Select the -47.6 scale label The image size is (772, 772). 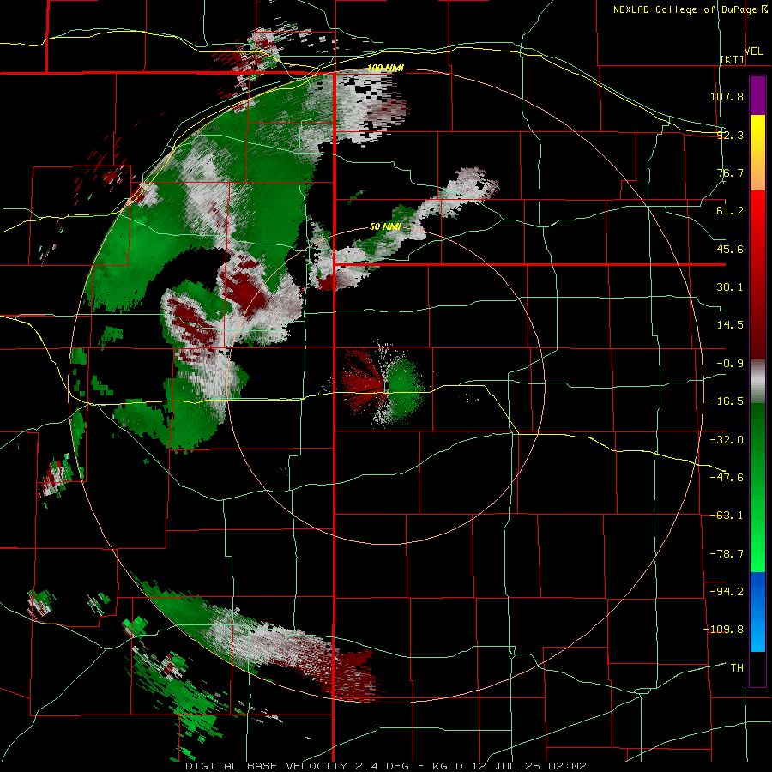point(727,478)
